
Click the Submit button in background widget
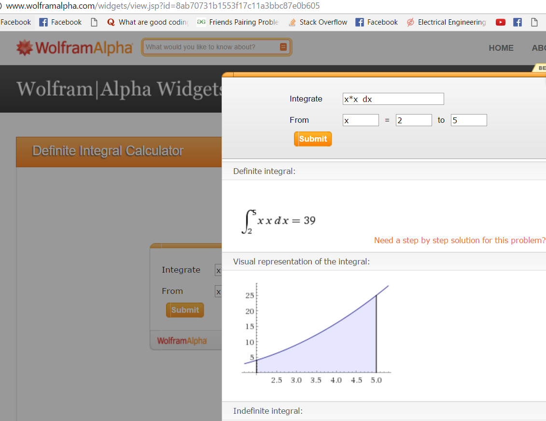(185, 310)
